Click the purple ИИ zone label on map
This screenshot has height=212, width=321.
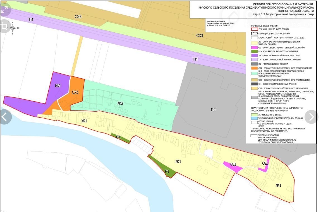(x=58, y=86)
